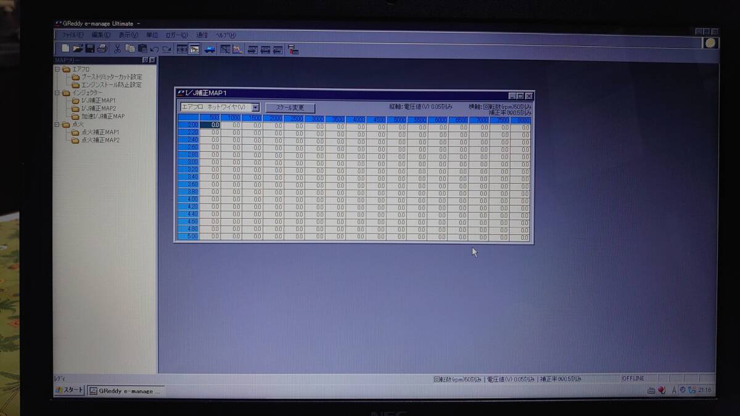Collapse the 点火 tree folder
Image resolution: width=740 pixels, height=416 pixels.
[x=57, y=124]
